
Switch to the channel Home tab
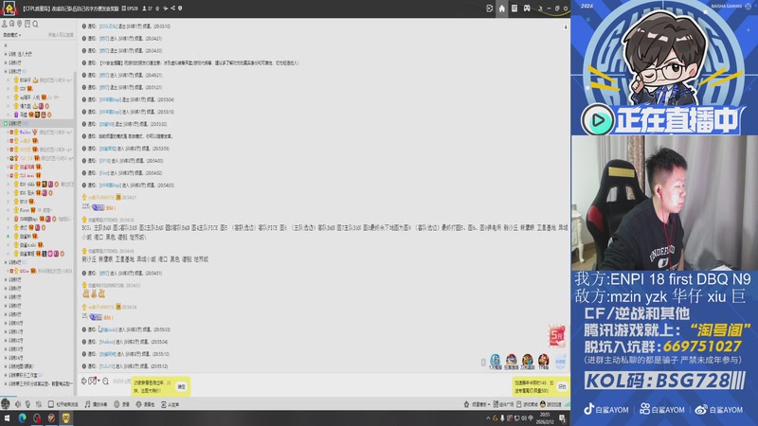click(x=502, y=9)
